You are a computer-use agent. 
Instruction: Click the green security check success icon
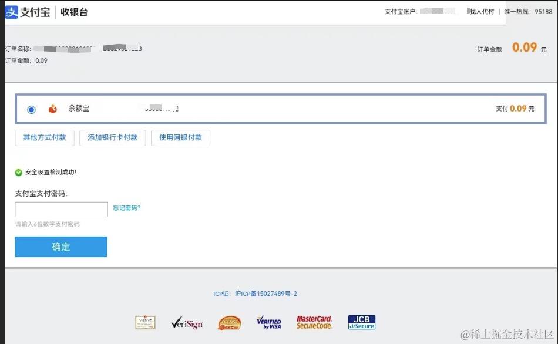tap(18, 172)
